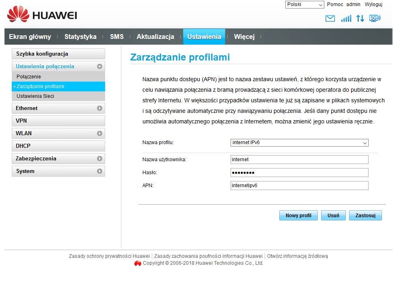The width and height of the screenshot is (399, 283).
Task: Click the upload/download traffic arrows icon
Action: click(359, 18)
